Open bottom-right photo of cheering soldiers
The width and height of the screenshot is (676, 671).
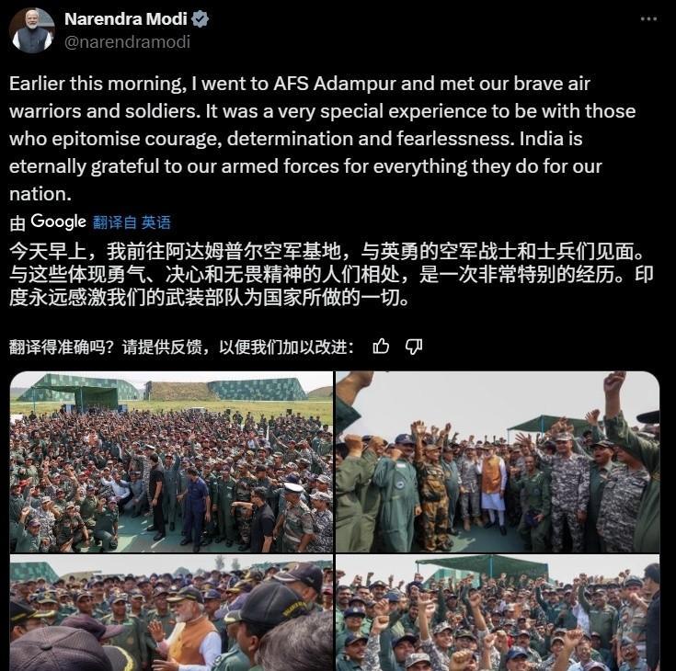pos(498,613)
